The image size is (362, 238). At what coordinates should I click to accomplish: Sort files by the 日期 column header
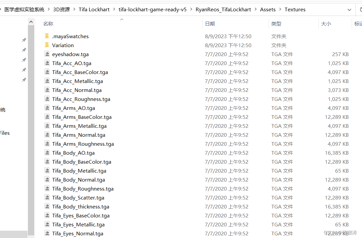(210, 24)
